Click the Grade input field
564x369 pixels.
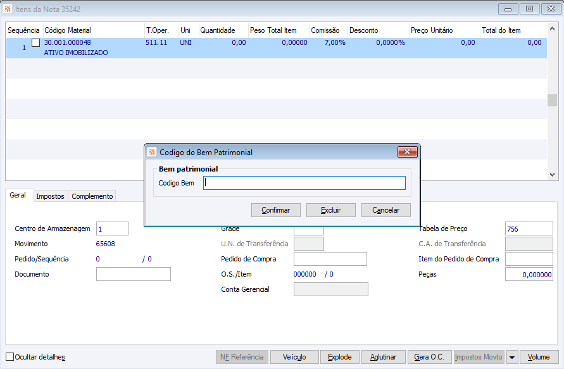pyautogui.click(x=309, y=230)
